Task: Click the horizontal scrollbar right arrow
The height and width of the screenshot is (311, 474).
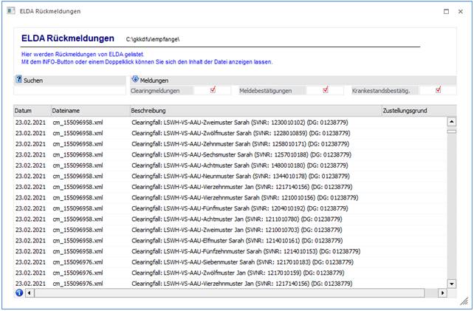Action: pyautogui.click(x=443, y=293)
